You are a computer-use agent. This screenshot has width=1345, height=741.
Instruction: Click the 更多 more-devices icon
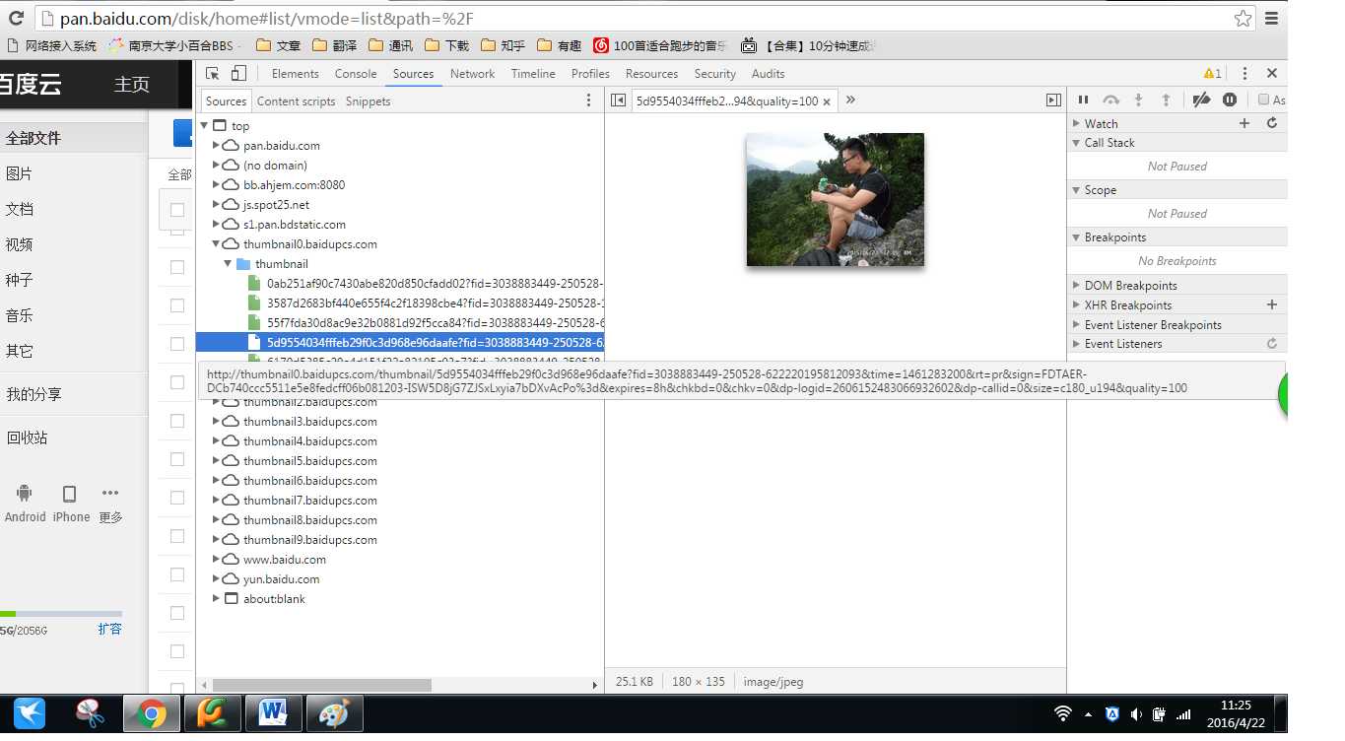110,493
